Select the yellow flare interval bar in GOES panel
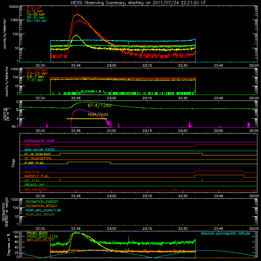The width and height of the screenshot is (261, 261). (x=86, y=119)
